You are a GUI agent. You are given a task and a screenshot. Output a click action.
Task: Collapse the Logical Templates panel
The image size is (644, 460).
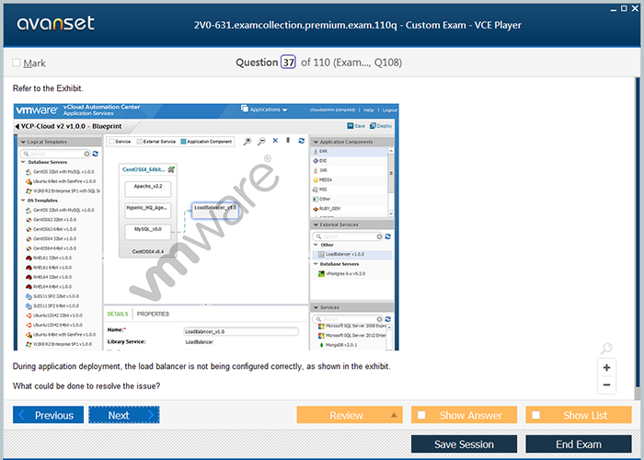21,142
